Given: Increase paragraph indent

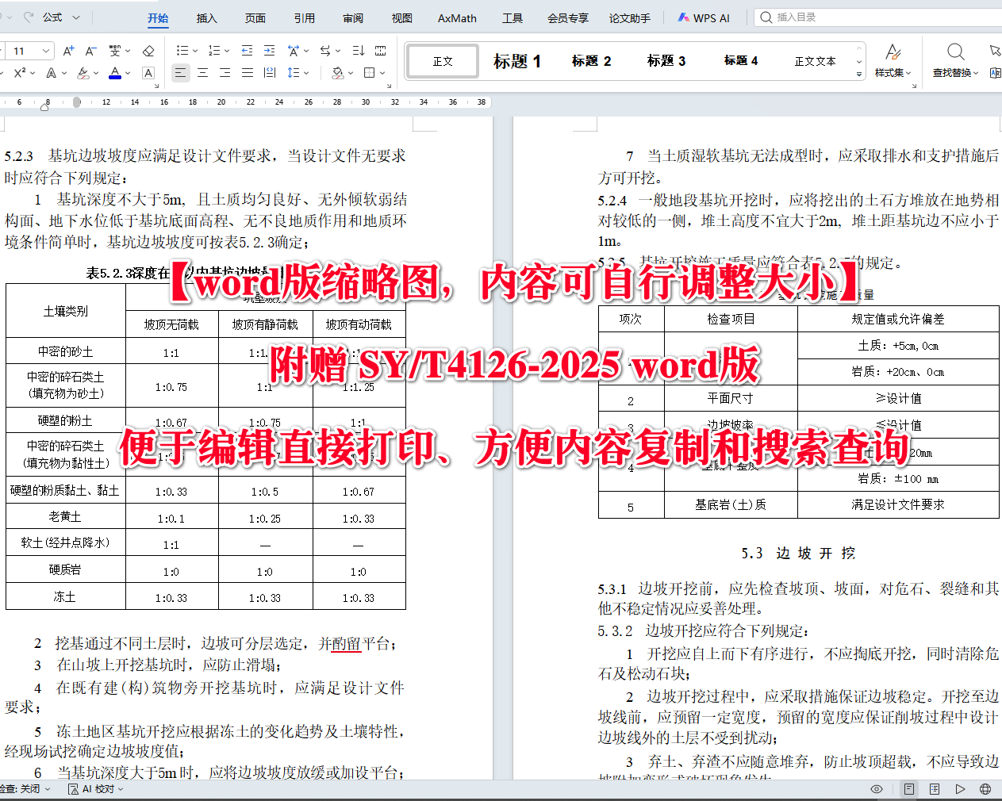Looking at the screenshot, I should click(x=270, y=51).
